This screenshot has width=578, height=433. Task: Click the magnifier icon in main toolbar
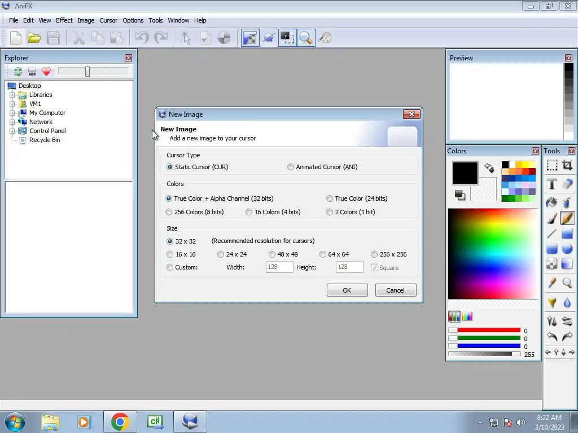pyautogui.click(x=306, y=38)
